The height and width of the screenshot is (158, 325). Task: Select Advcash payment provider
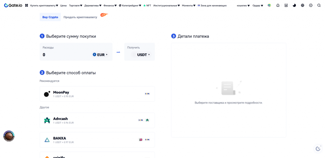(97, 120)
